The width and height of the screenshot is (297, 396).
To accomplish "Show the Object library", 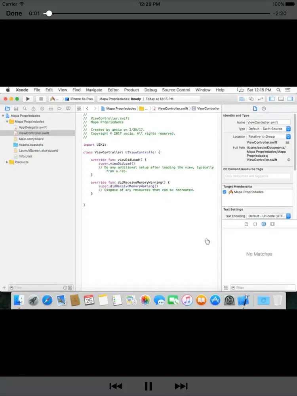I will (x=264, y=224).
